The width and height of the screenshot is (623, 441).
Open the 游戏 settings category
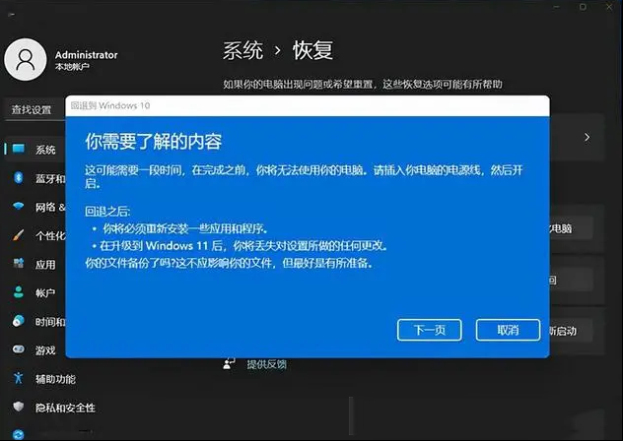tap(45, 350)
